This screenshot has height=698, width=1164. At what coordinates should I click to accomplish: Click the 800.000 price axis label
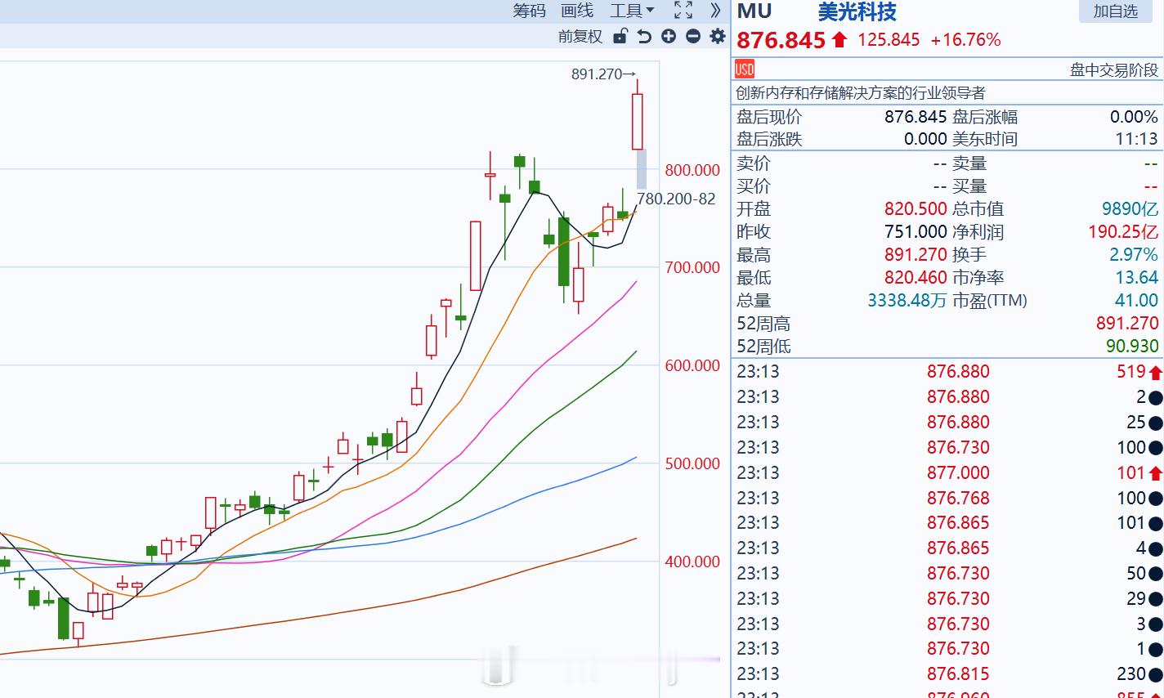coord(692,170)
